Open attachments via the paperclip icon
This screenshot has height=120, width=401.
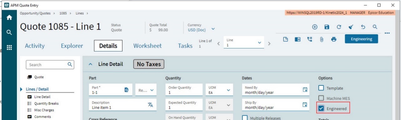click(x=321, y=40)
